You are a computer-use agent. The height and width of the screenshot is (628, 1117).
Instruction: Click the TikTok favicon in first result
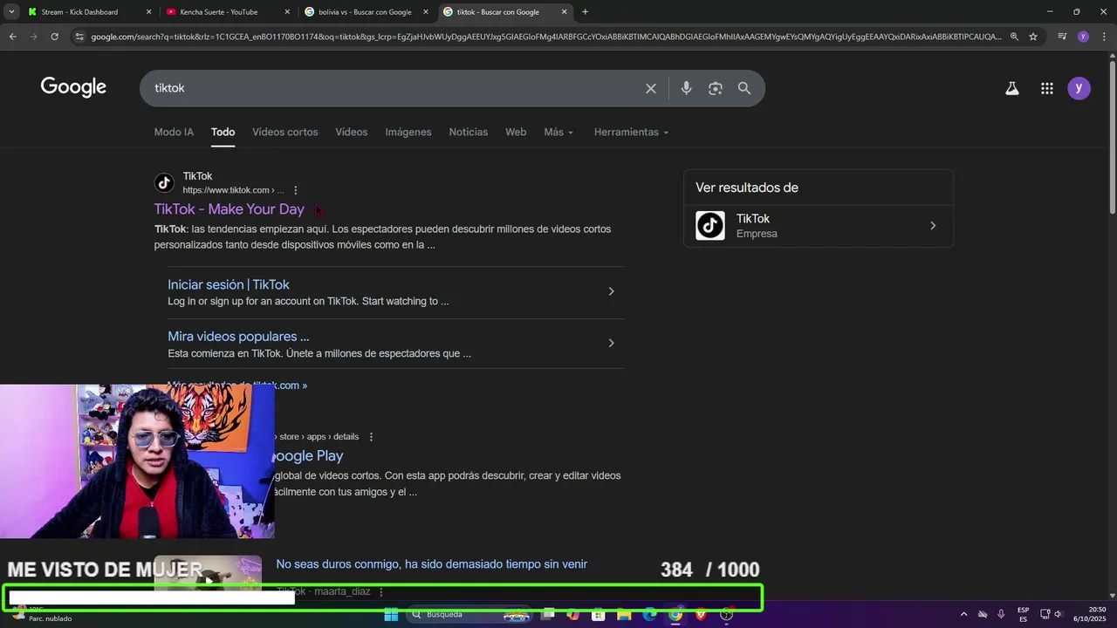click(164, 183)
